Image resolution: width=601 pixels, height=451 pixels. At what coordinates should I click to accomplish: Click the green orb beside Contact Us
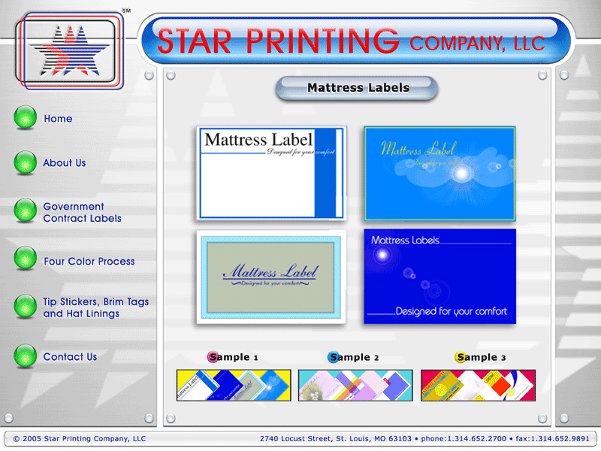[x=25, y=356]
